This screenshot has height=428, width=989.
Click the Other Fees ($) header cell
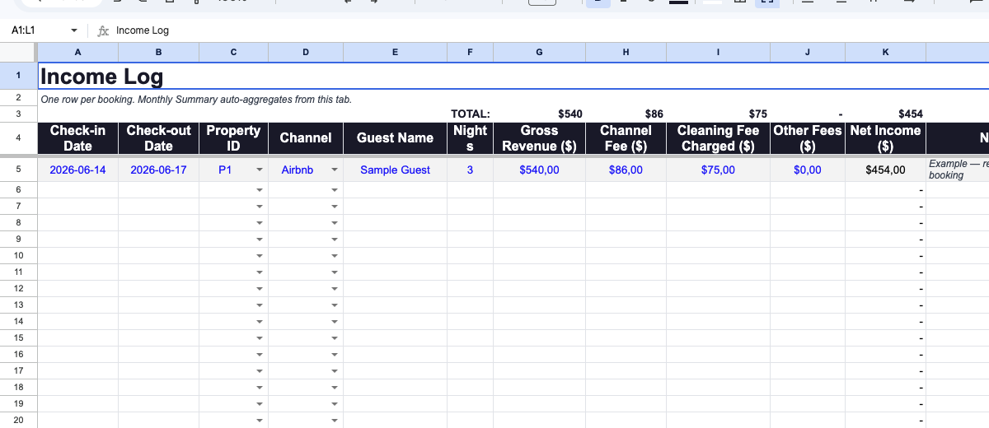(x=808, y=138)
